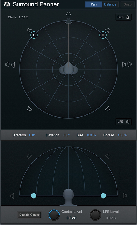Click the LFE Level knob
The height and width of the screenshot is (225, 137).
(95, 215)
